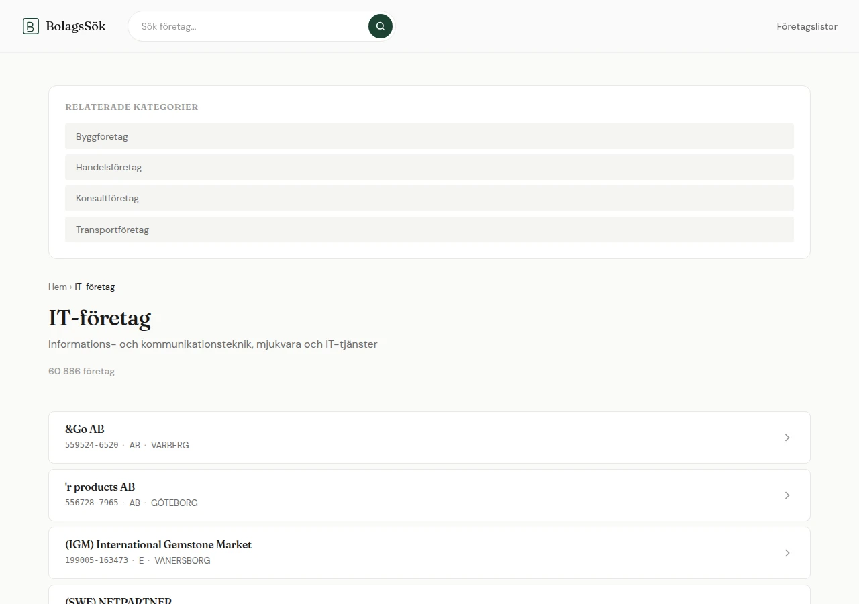Image resolution: width=859 pixels, height=604 pixels.
Task: Open (IGM) International Gemstone Market row
Action: tap(429, 553)
